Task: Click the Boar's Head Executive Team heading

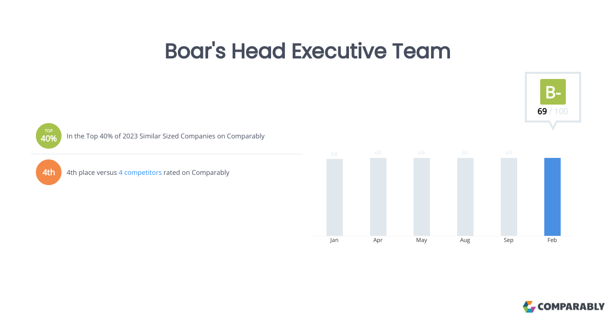Action: pyautogui.click(x=307, y=52)
